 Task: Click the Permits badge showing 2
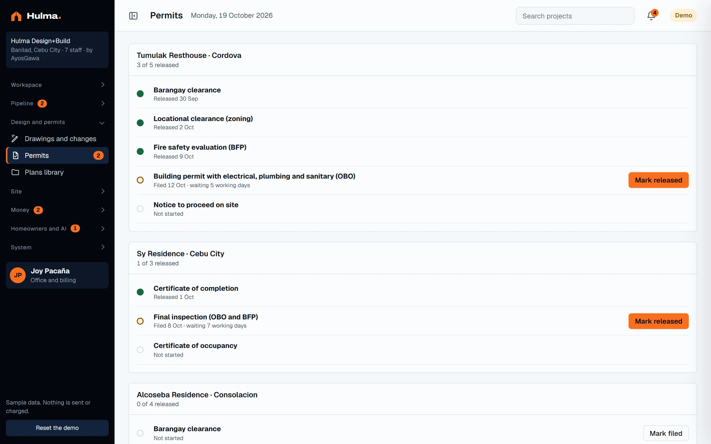point(98,155)
